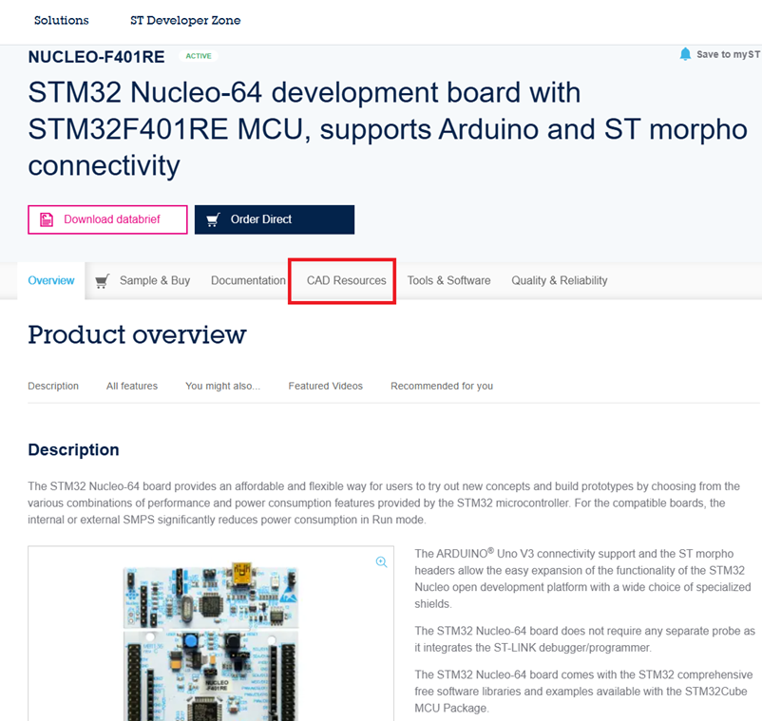The image size is (762, 721).
Task: Jump to the Description section link
Action: coord(53,387)
